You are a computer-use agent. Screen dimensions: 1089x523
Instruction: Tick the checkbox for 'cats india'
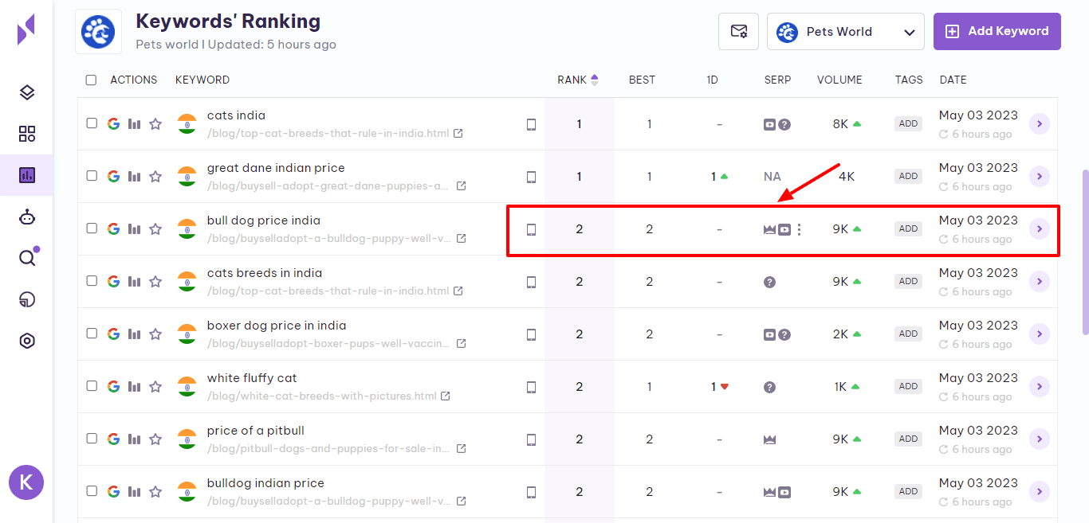[92, 123]
